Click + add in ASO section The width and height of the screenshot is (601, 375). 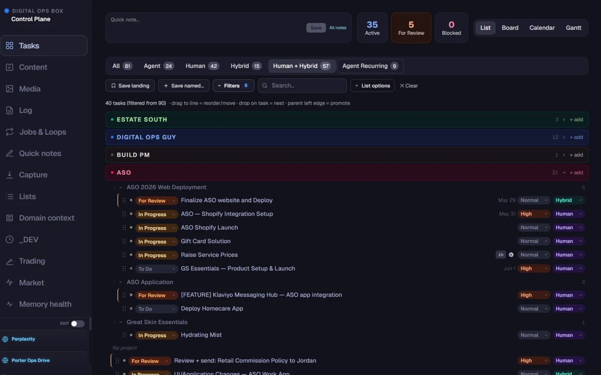click(x=576, y=172)
